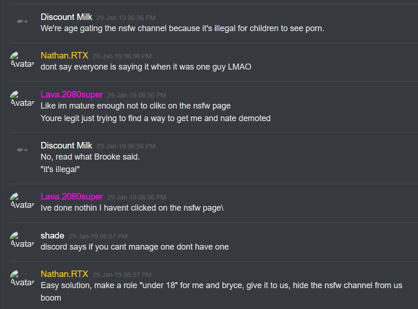Click Nathan.RTX name above 'Easy solution' message
This screenshot has width=418, height=309.
tap(64, 274)
